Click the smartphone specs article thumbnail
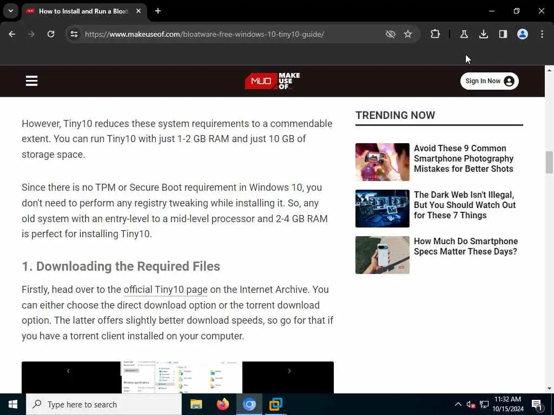The width and height of the screenshot is (554, 415). tap(382, 255)
